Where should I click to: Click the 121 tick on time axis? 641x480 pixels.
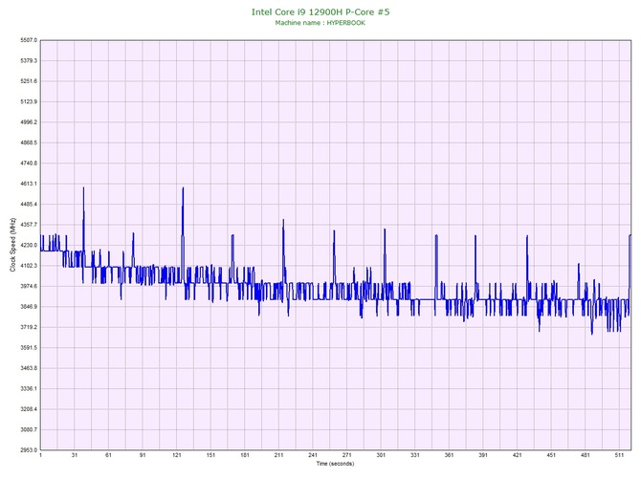pyautogui.click(x=177, y=455)
